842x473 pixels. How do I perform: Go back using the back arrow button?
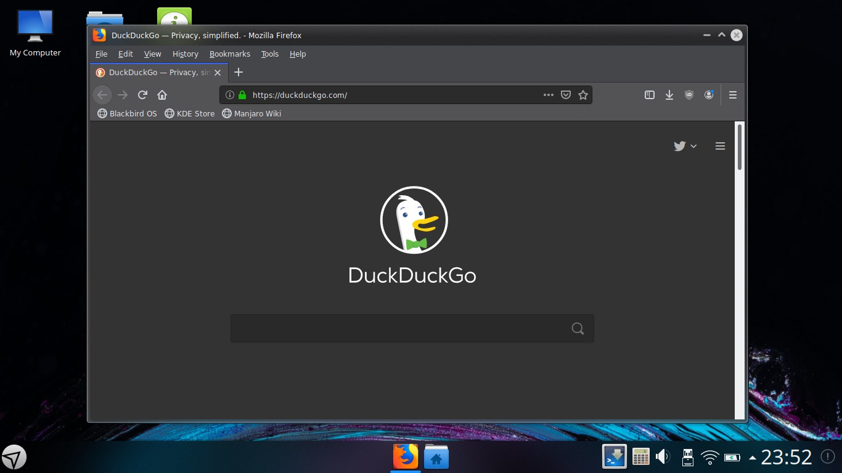click(102, 95)
